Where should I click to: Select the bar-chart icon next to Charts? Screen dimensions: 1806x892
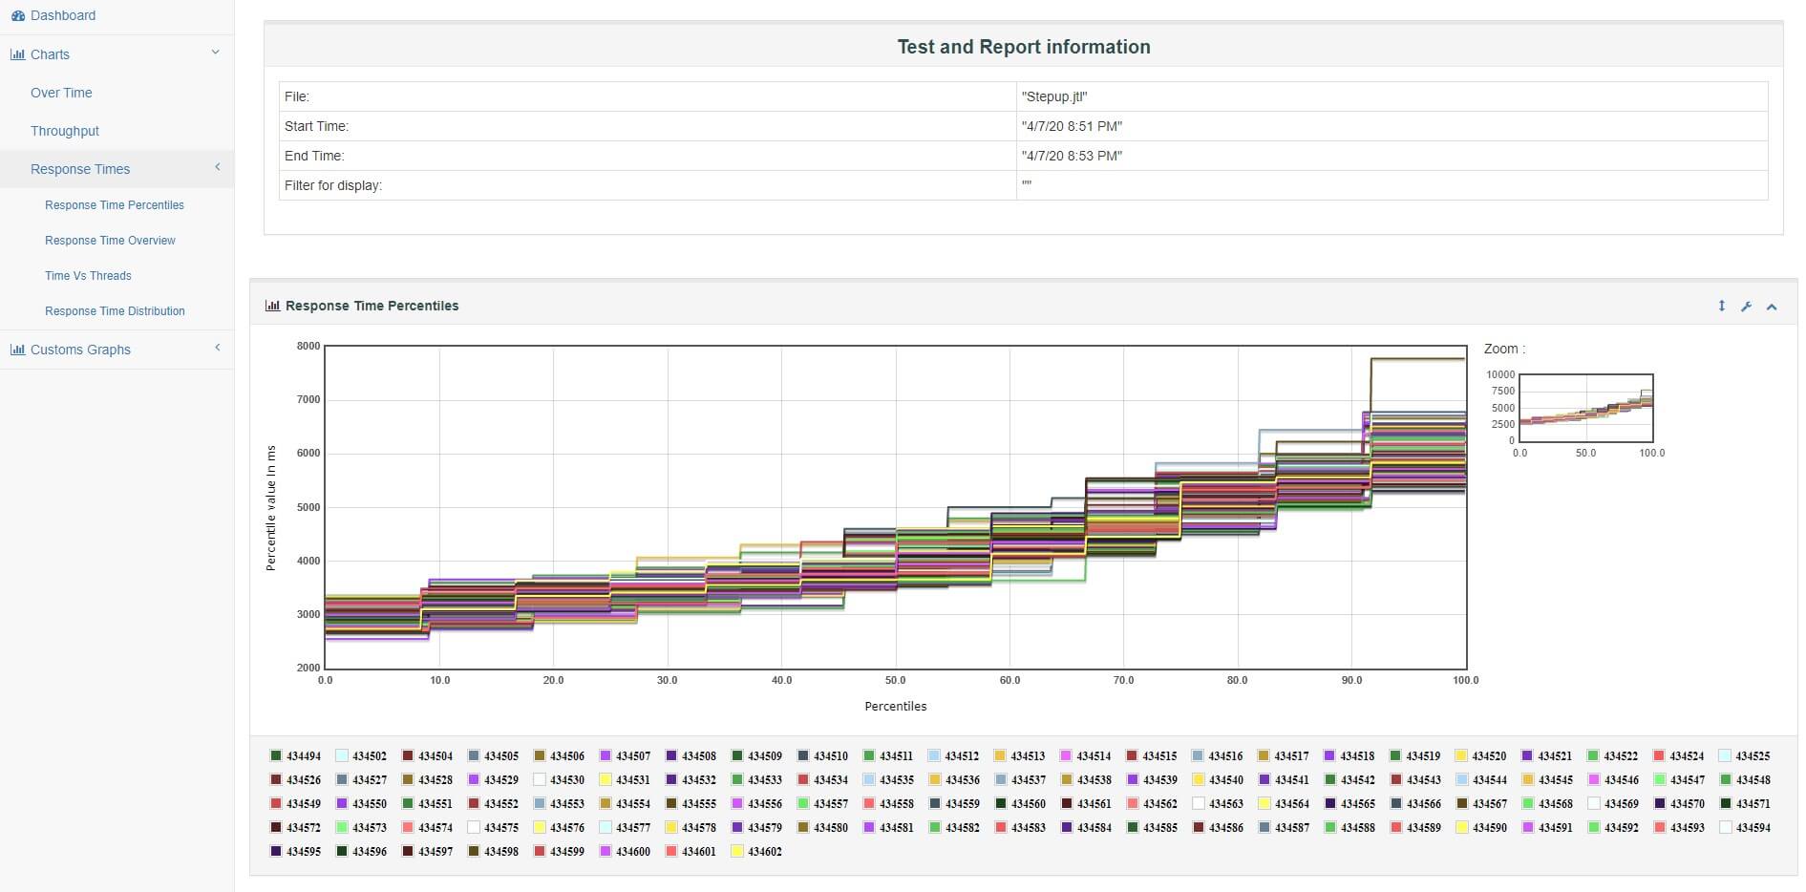pyautogui.click(x=17, y=54)
